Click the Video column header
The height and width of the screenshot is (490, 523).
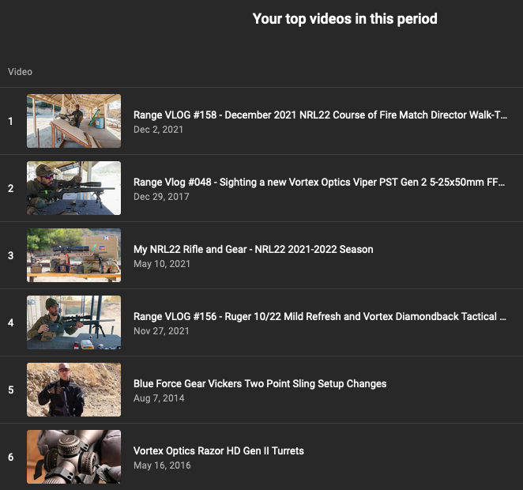point(20,72)
